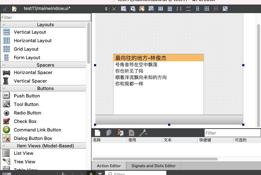This screenshot has width=261, height=175.
Task: Apply Lay Out Horizontally icon
Action: point(161,9)
